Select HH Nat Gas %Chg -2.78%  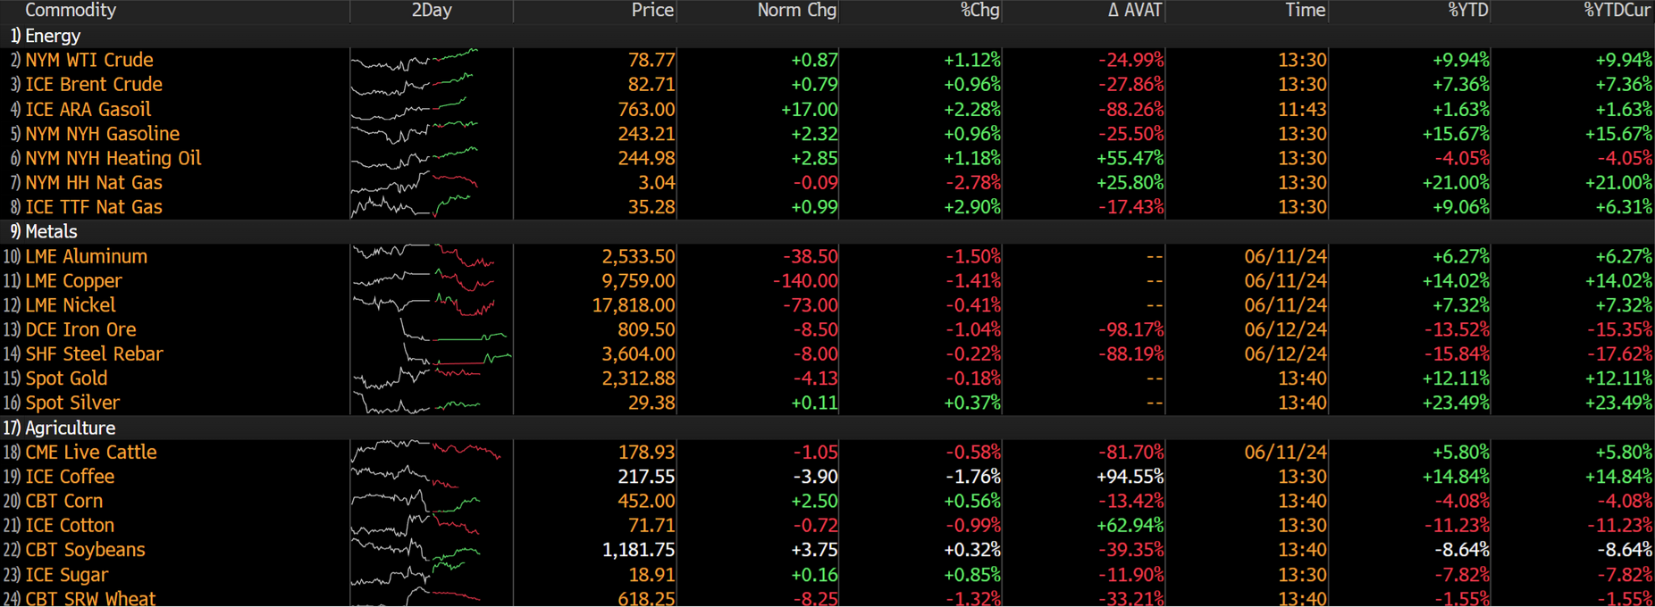972,182
